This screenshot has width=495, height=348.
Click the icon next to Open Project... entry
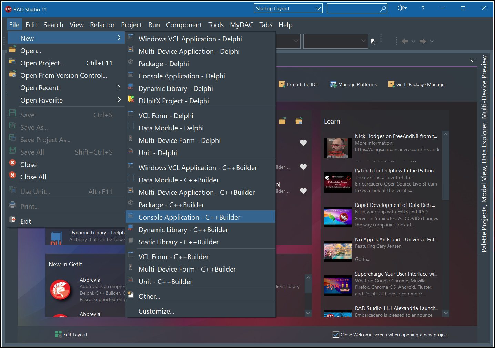(12, 62)
